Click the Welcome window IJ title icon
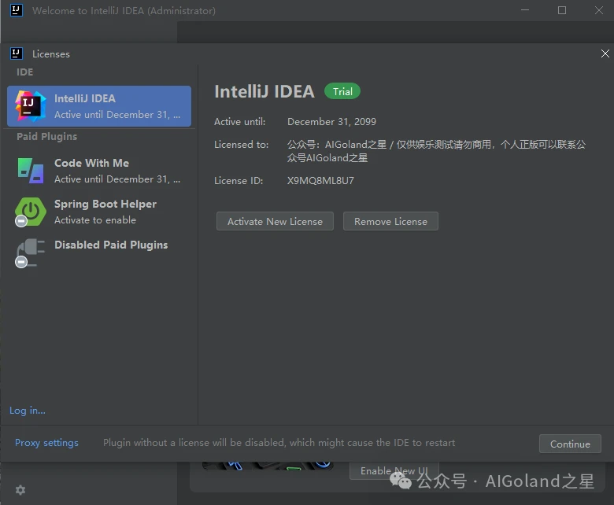Screen dimensions: 614x505 pyautogui.click(x=16, y=9)
